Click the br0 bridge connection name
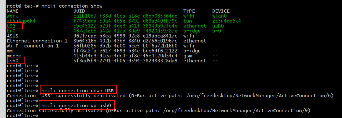 11,31
